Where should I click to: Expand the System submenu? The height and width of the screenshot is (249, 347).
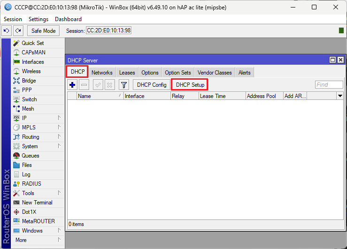tap(38, 146)
